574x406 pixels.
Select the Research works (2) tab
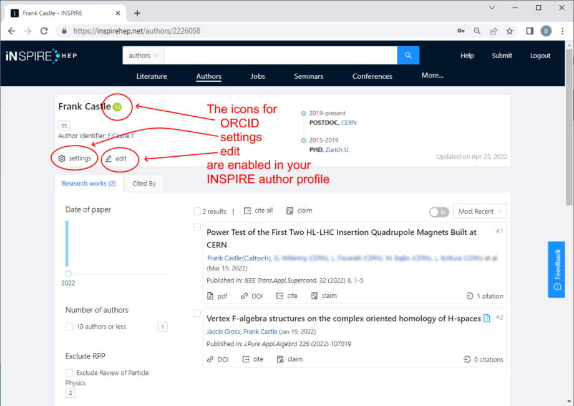(x=89, y=183)
